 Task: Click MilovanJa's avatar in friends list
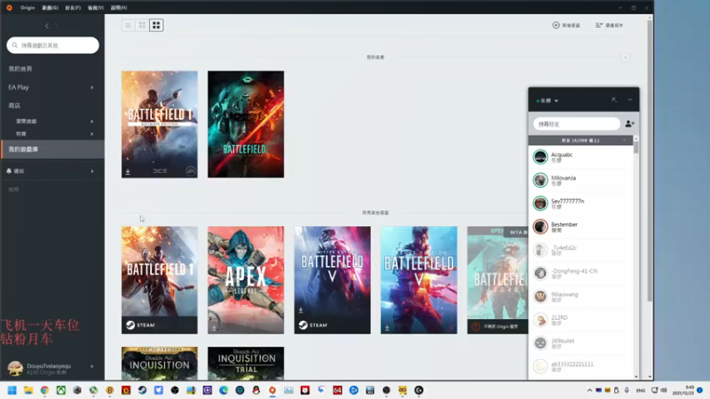(x=540, y=180)
